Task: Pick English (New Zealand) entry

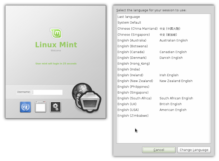Action: point(135,81)
